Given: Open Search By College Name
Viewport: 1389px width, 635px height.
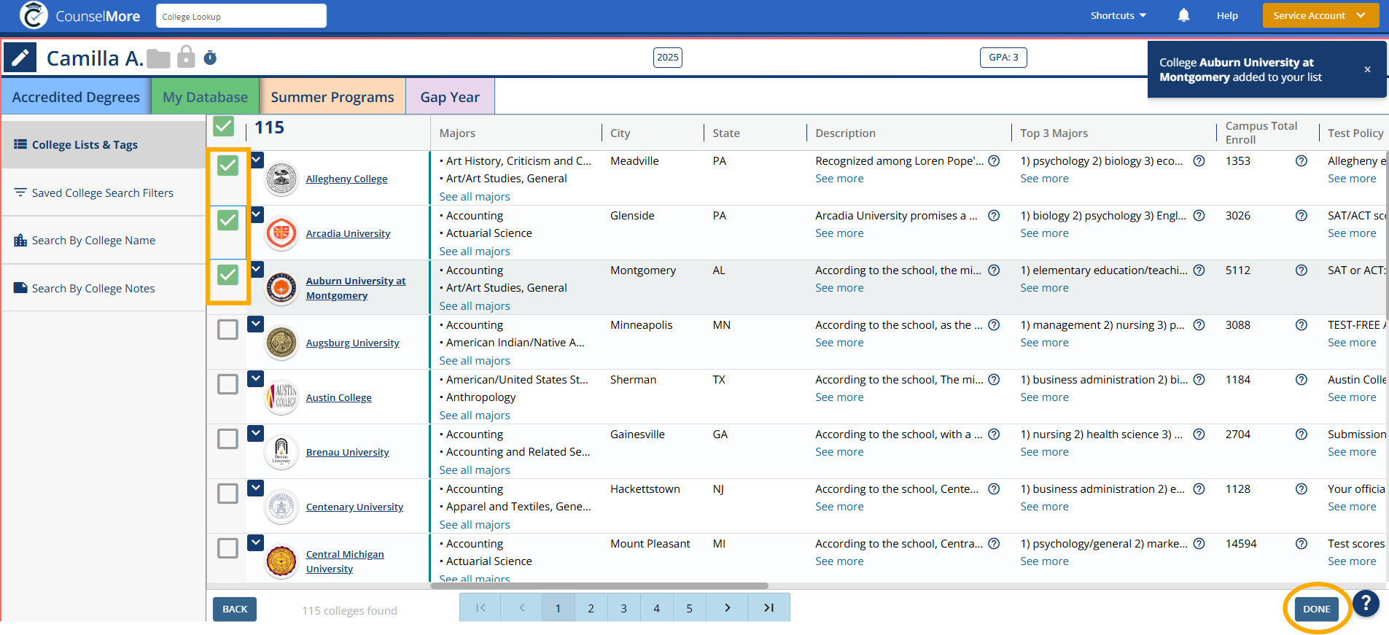Looking at the screenshot, I should point(104,240).
